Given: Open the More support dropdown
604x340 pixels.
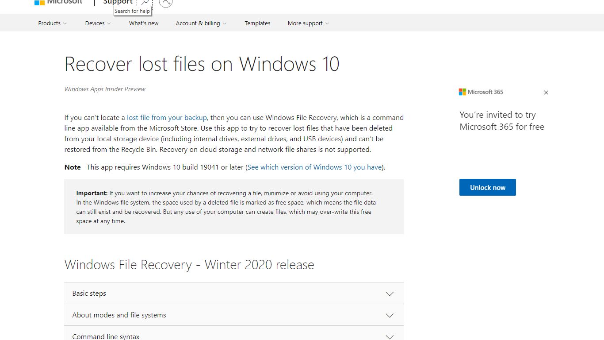Looking at the screenshot, I should (308, 23).
